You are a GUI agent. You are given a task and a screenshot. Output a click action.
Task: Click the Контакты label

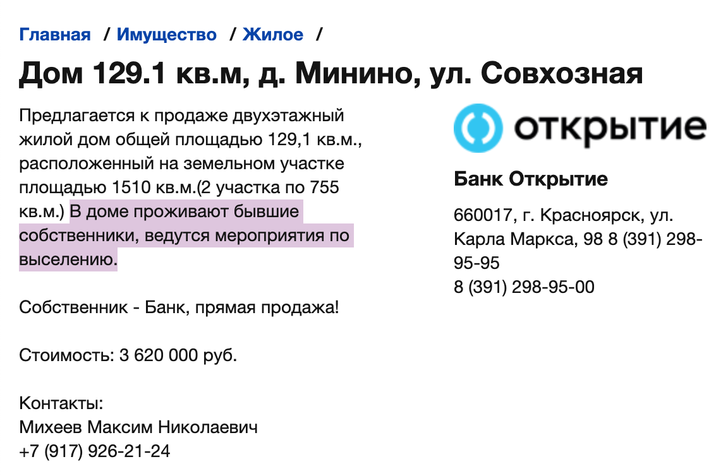tap(61, 403)
